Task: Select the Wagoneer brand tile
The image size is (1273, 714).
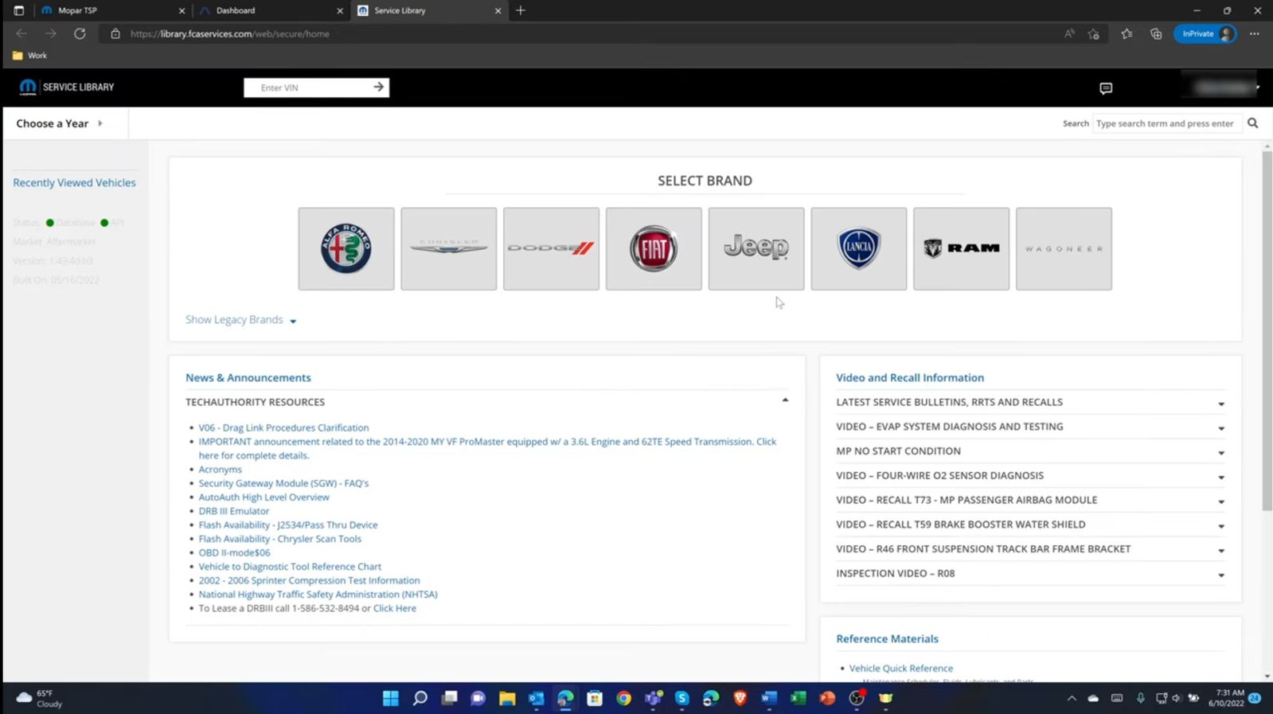Action: (x=1064, y=249)
